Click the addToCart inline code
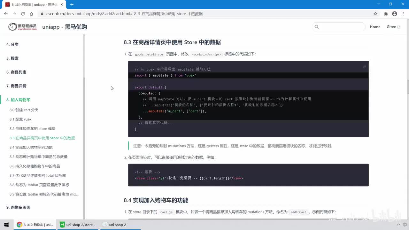This screenshot has width=409, height=230. coord(298,212)
